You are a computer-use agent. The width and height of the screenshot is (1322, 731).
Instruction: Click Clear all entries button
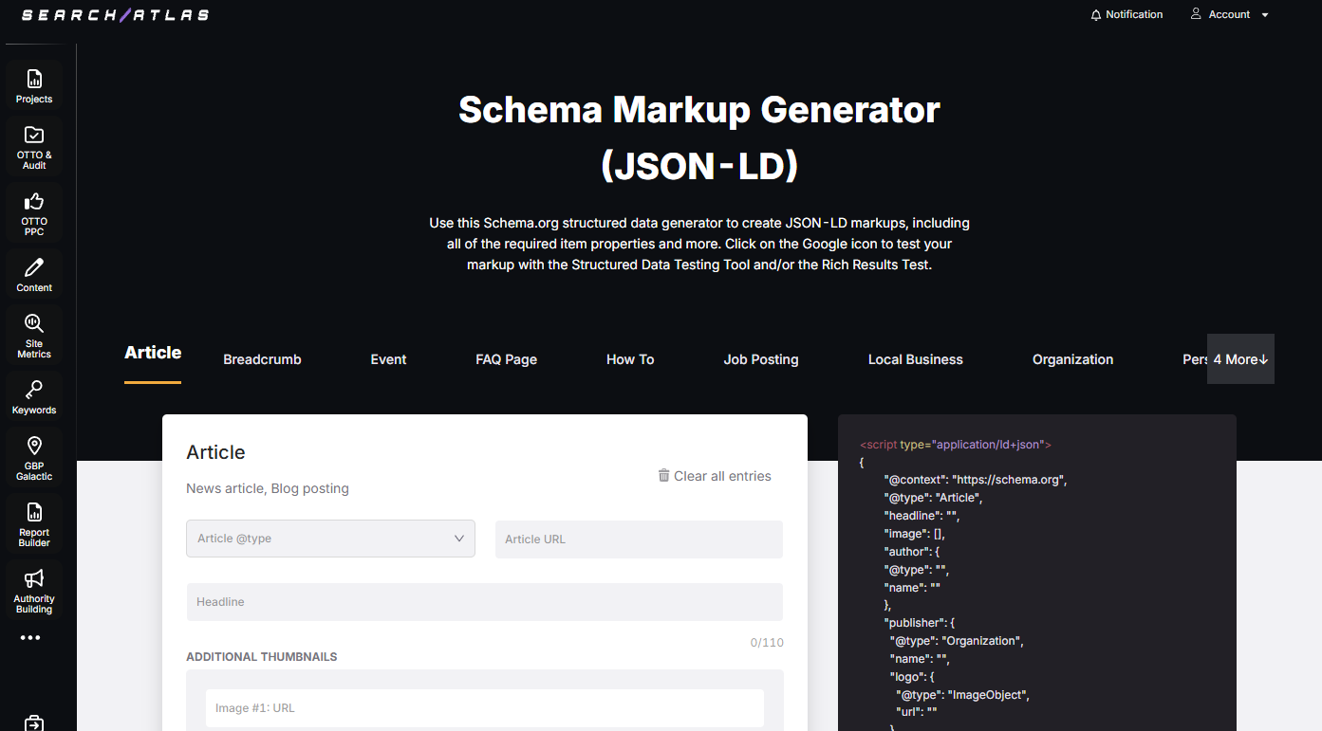715,476
